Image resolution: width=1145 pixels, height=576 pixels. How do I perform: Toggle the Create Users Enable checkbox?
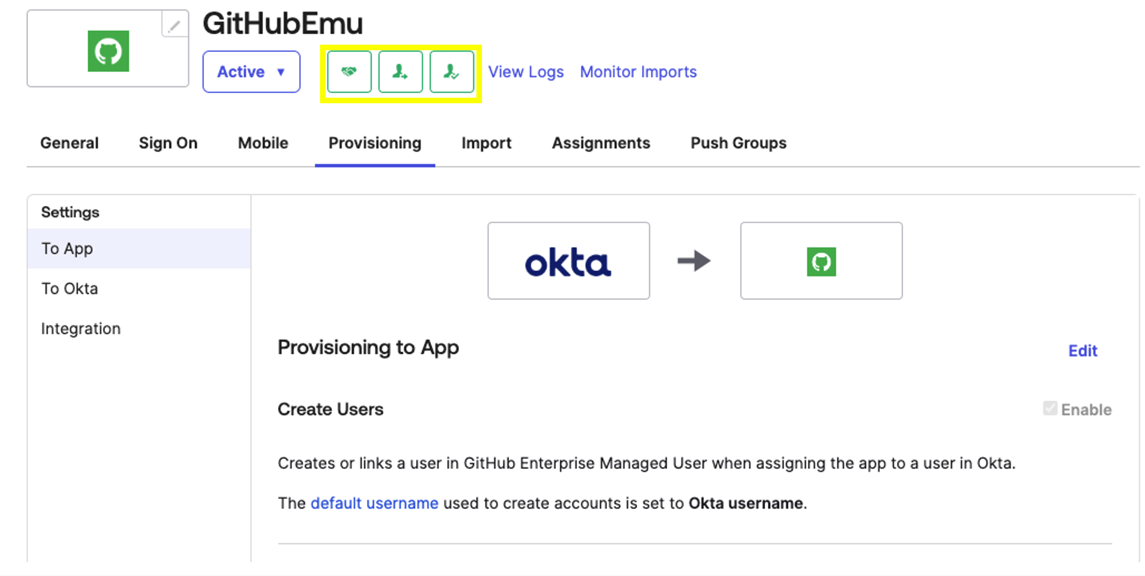pos(1050,409)
